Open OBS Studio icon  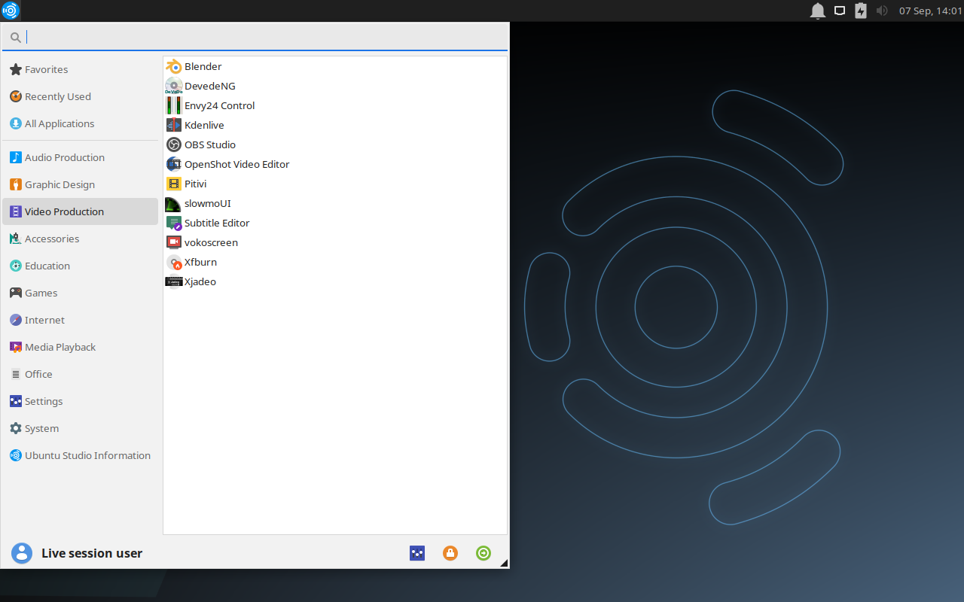coord(174,144)
